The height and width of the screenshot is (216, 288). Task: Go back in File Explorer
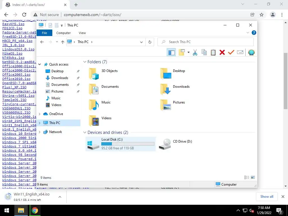click(42, 42)
